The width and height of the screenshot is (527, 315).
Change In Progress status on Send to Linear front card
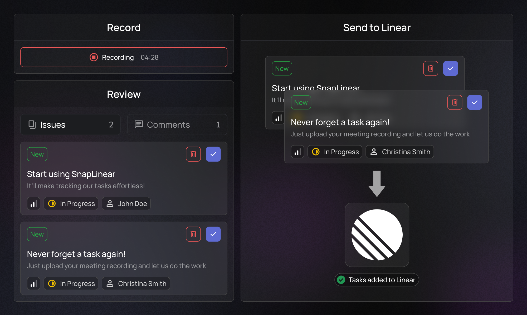335,152
